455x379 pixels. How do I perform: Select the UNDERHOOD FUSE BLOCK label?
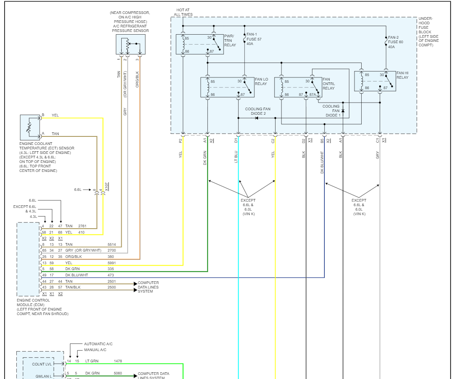coord(428,32)
